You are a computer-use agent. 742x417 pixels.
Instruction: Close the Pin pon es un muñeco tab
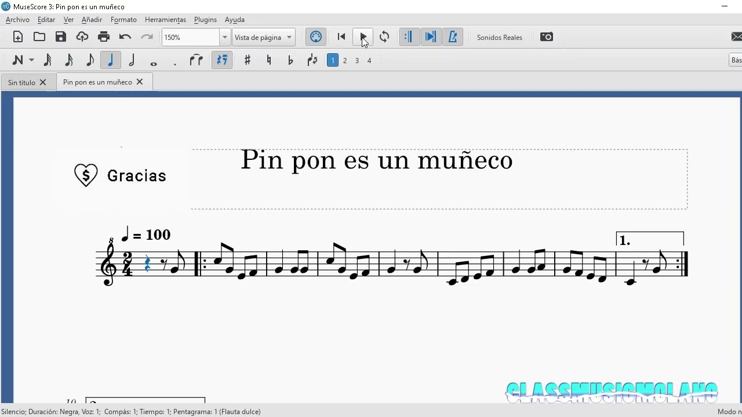pos(140,82)
